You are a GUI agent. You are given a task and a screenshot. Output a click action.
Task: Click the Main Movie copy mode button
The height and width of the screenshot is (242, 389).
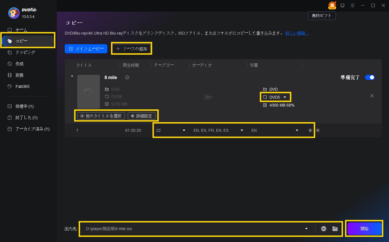coord(86,49)
